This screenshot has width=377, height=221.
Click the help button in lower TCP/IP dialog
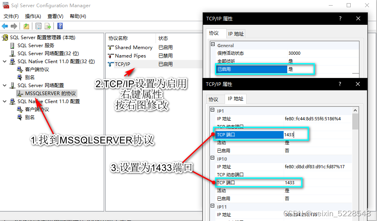(339, 84)
